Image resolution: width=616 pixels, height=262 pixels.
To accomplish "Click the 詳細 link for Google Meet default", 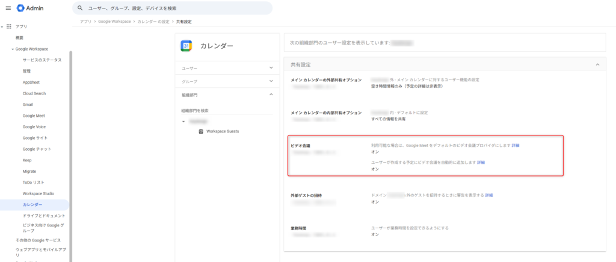I will pyautogui.click(x=516, y=146).
